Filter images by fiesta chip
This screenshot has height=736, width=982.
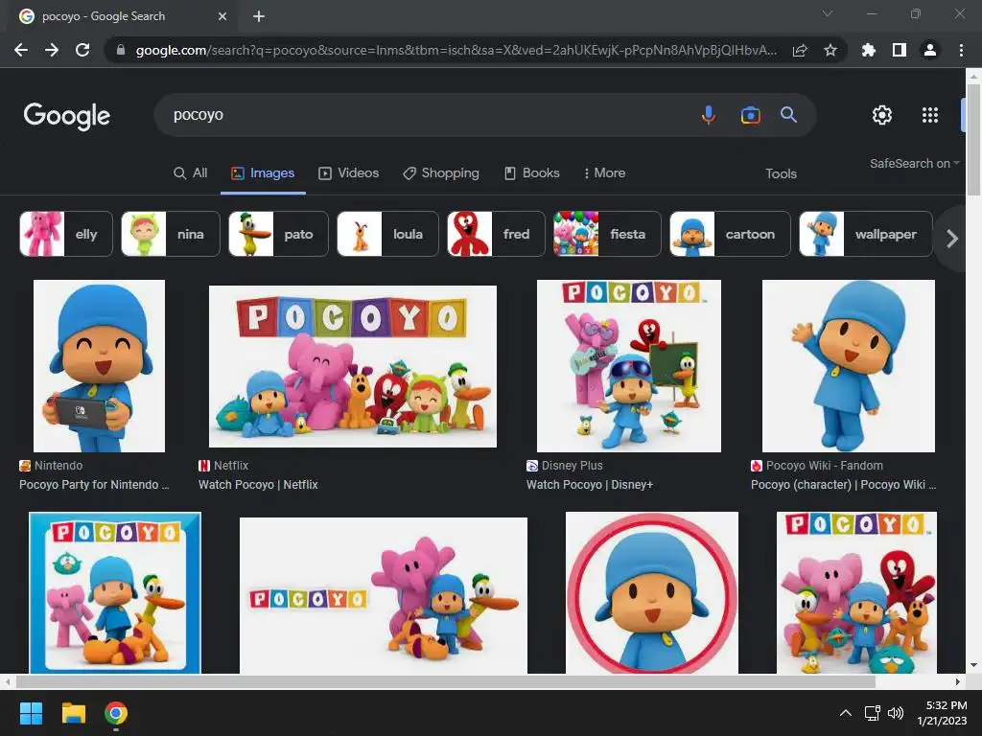pos(607,234)
